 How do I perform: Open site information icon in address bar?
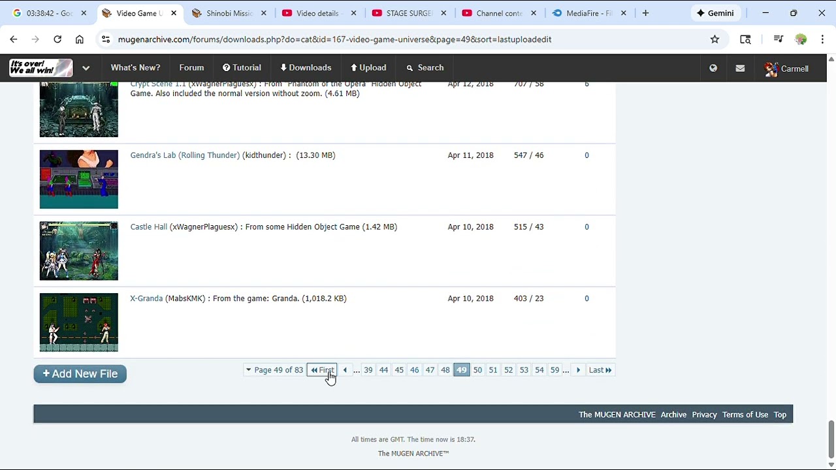[x=106, y=39]
